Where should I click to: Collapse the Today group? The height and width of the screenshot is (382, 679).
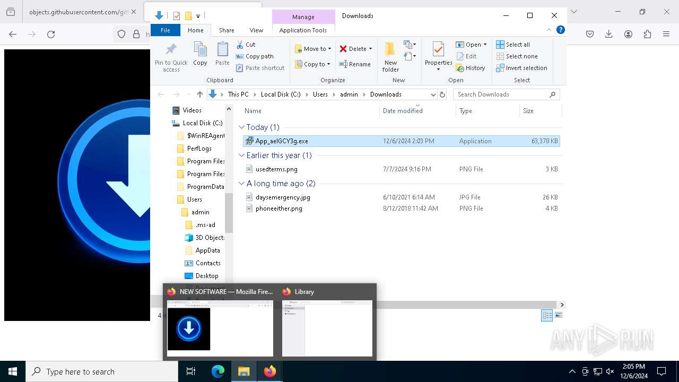242,127
